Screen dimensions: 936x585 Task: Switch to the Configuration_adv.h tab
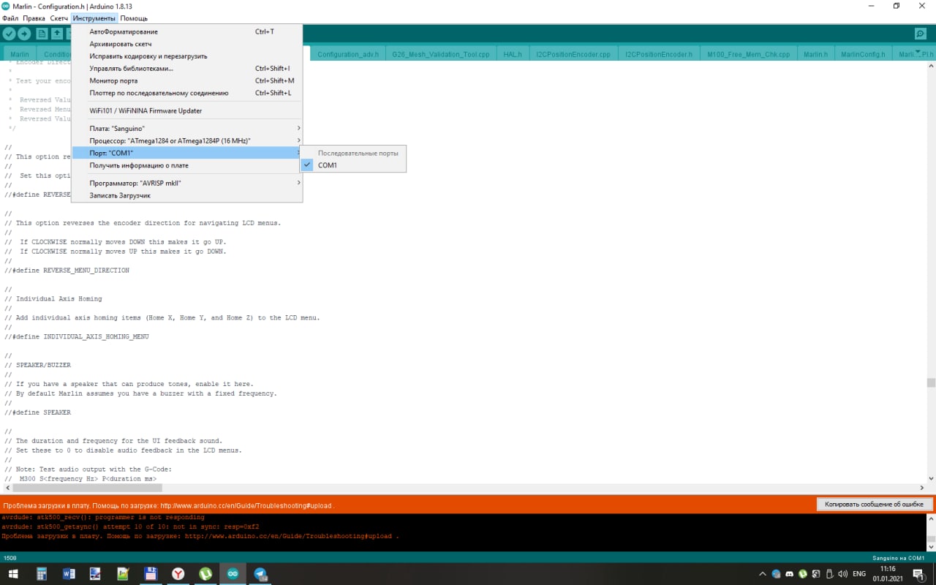pos(349,54)
